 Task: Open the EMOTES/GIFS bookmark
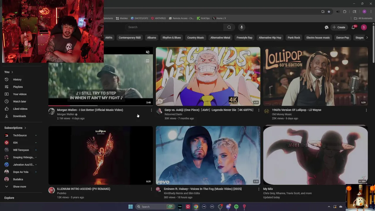click(x=139, y=18)
